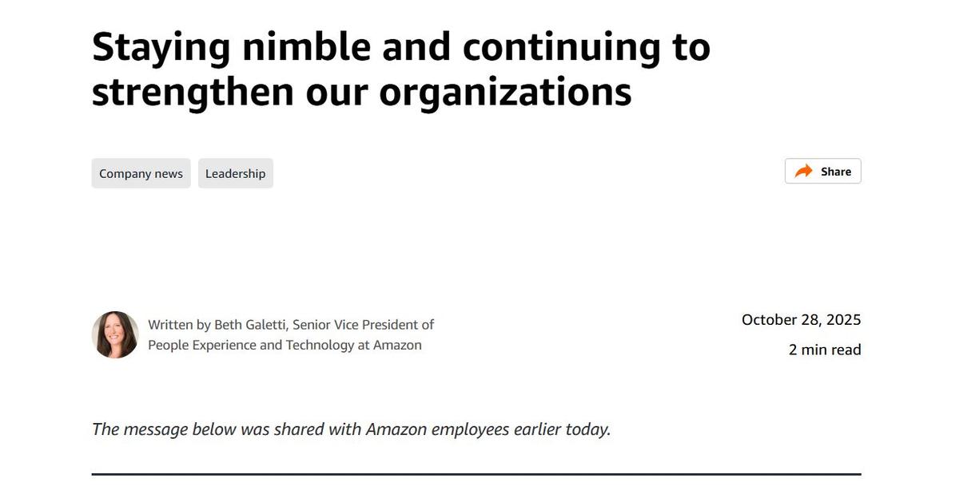Click the "2 min read" label

[x=825, y=350]
